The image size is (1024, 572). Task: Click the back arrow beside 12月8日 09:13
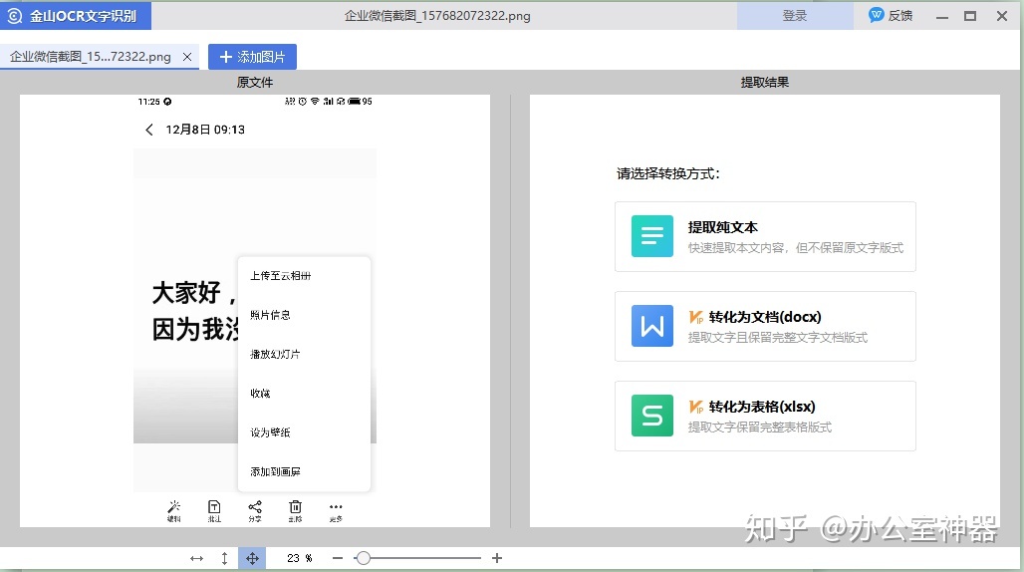pos(148,130)
